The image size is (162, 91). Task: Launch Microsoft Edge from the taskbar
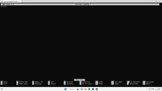tap(89, 89)
